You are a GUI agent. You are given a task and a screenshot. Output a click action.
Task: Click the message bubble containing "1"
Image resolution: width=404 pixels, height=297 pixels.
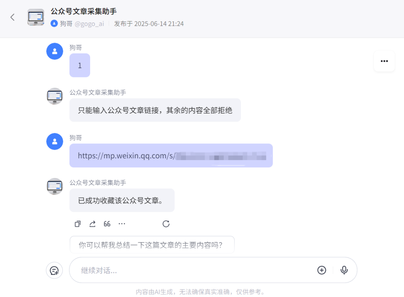pyautogui.click(x=80, y=65)
